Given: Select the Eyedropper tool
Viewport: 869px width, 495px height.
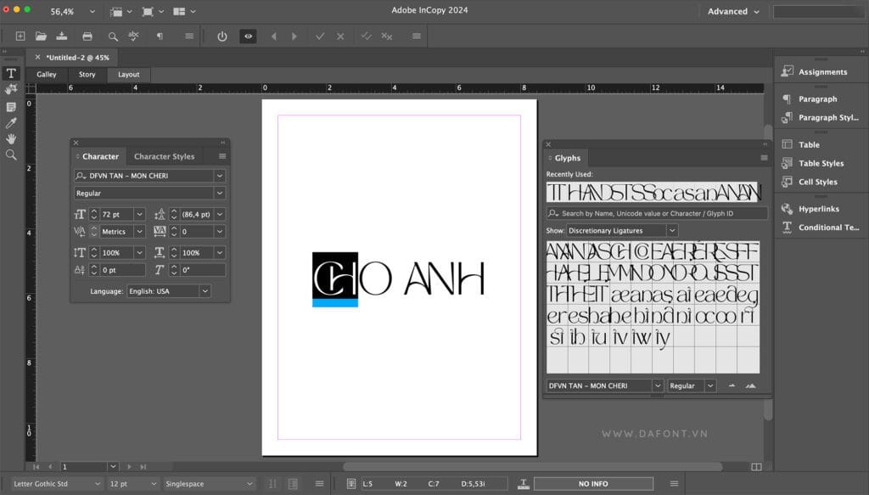Looking at the screenshot, I should (x=10, y=121).
